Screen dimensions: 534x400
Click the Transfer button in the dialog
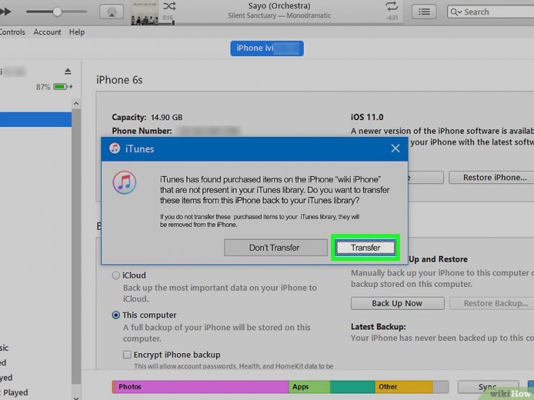(365, 248)
